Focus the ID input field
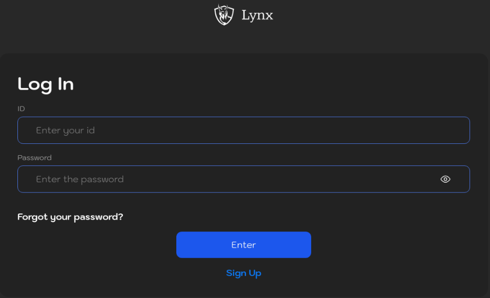Screen dimensions: 490x298 point(243,131)
